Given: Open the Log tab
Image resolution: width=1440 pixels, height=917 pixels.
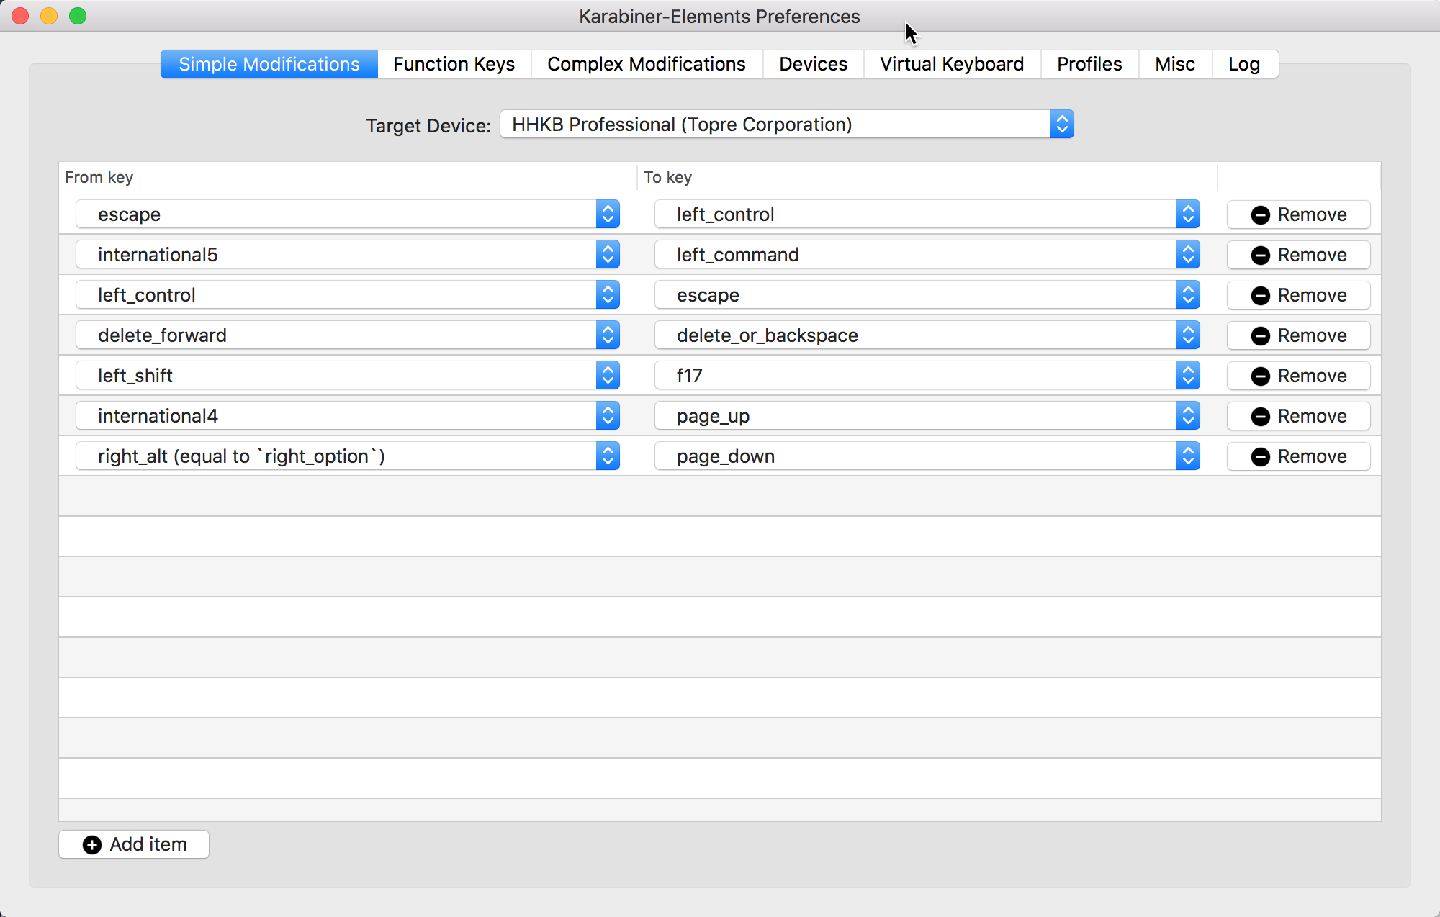Looking at the screenshot, I should pyautogui.click(x=1243, y=64).
